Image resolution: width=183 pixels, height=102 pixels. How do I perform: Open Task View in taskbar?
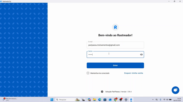pyautogui.click(x=84, y=100)
